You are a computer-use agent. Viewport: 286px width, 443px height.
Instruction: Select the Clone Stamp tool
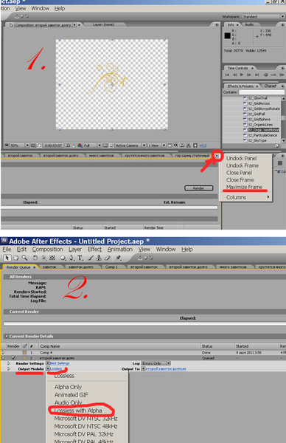tap(99, 258)
